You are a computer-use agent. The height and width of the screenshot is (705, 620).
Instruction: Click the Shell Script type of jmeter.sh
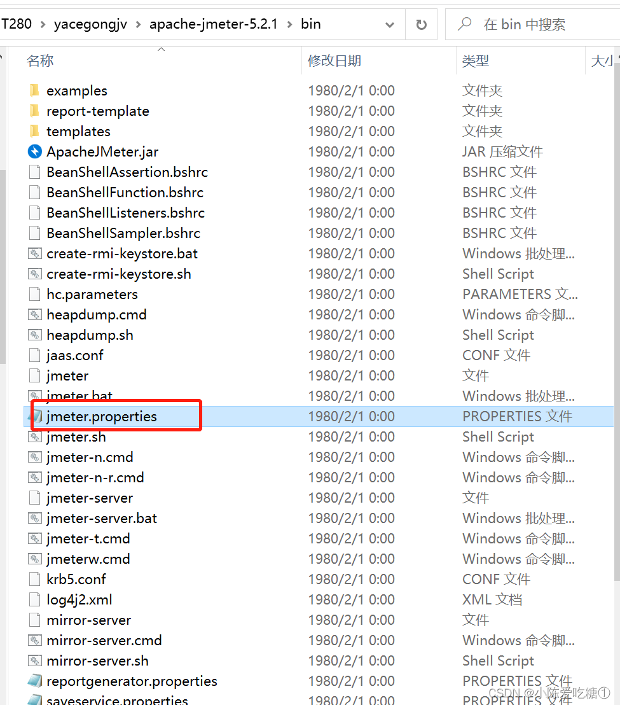[499, 436]
